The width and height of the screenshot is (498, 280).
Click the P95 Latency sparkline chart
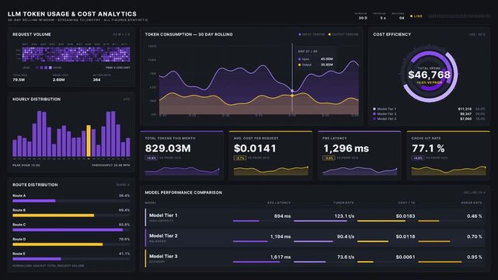(360, 170)
